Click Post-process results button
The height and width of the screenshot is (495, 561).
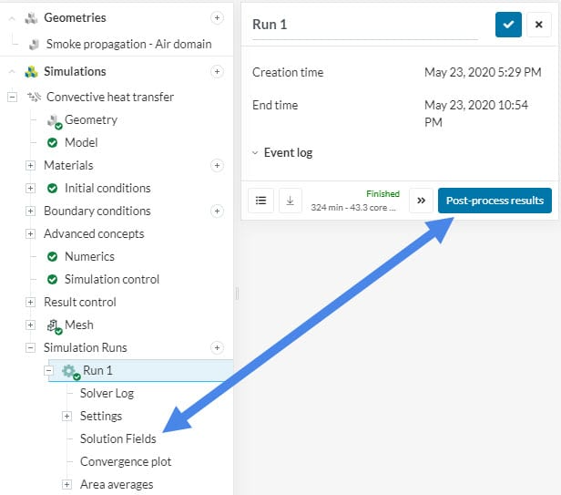click(495, 201)
